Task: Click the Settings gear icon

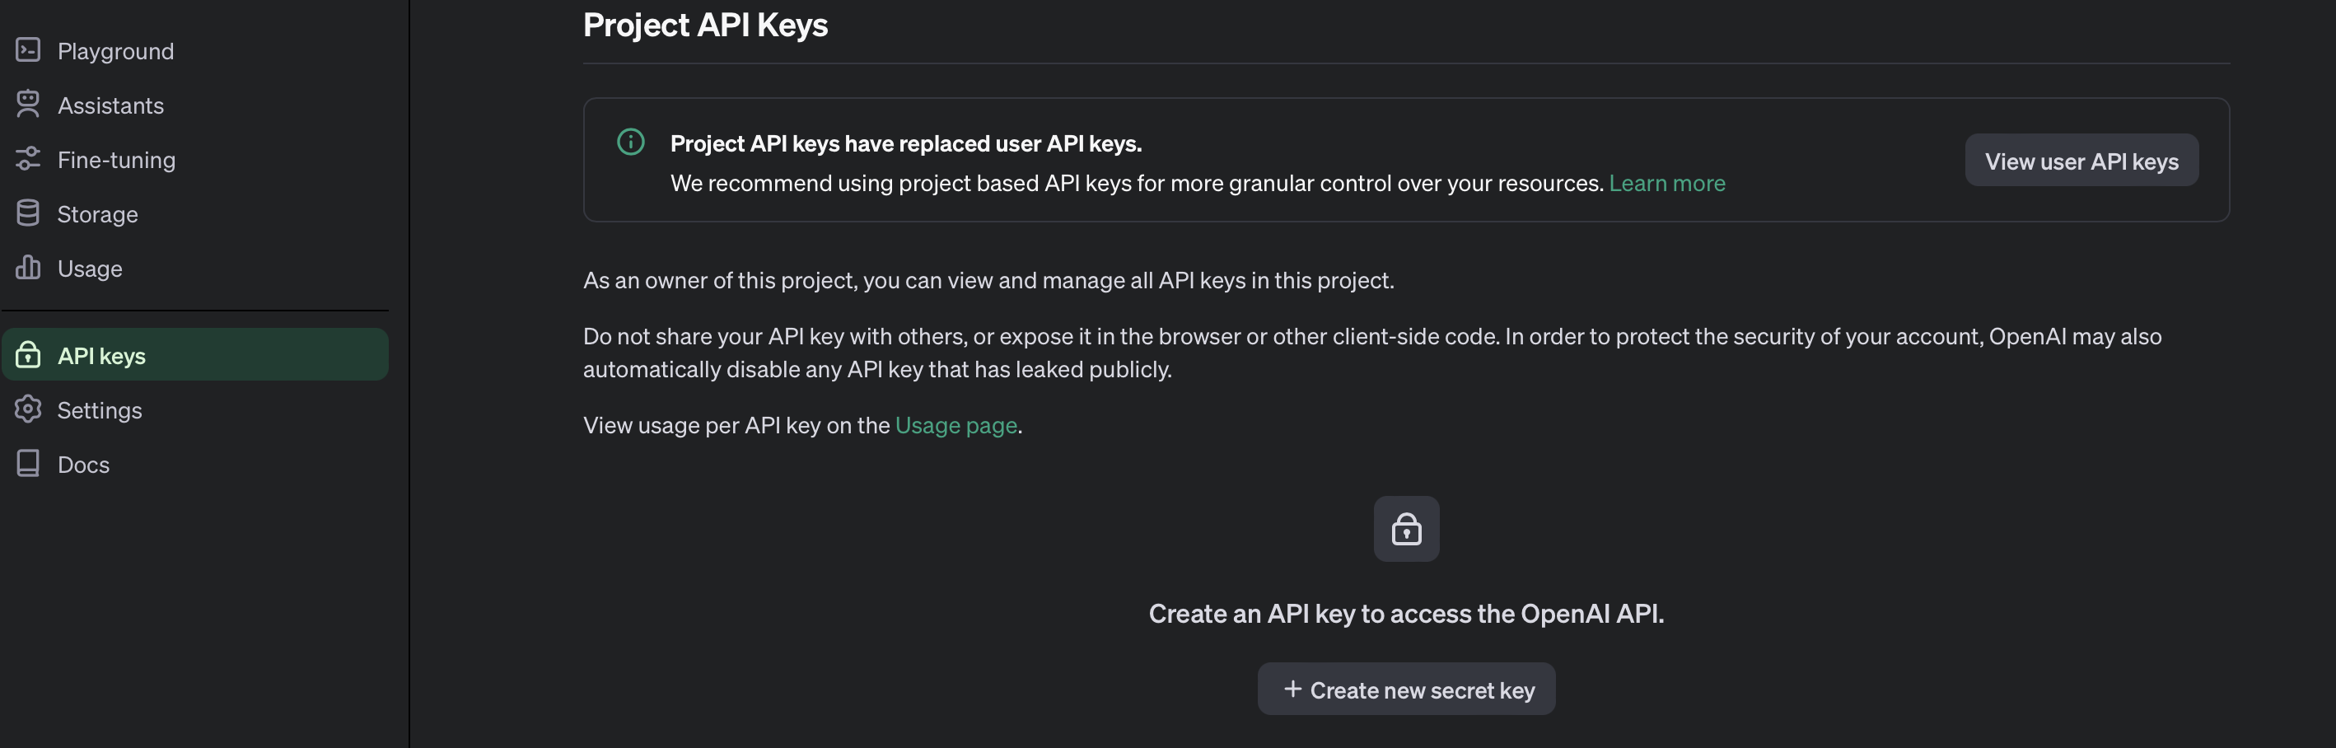Action: click(x=28, y=409)
